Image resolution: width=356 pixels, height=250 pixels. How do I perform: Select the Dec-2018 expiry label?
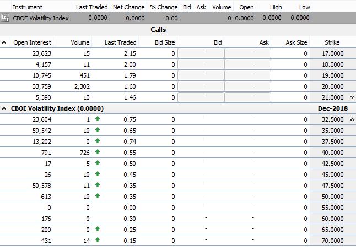pos(333,108)
